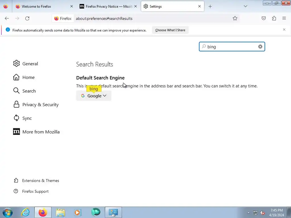Screen dimensions: 291x218
Task: Click the Firefox taskbar button
Action: click(43, 212)
